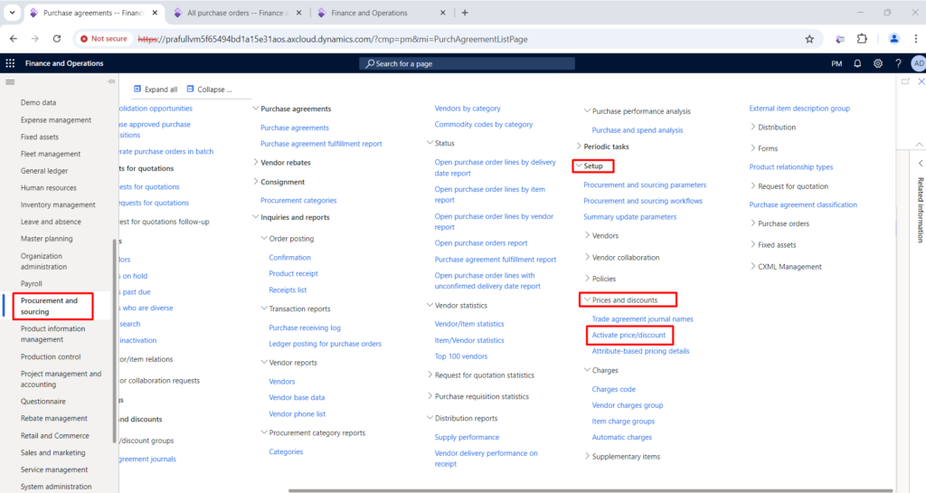
Task: Expand the Vendor collaboration group
Action: pyautogui.click(x=587, y=257)
